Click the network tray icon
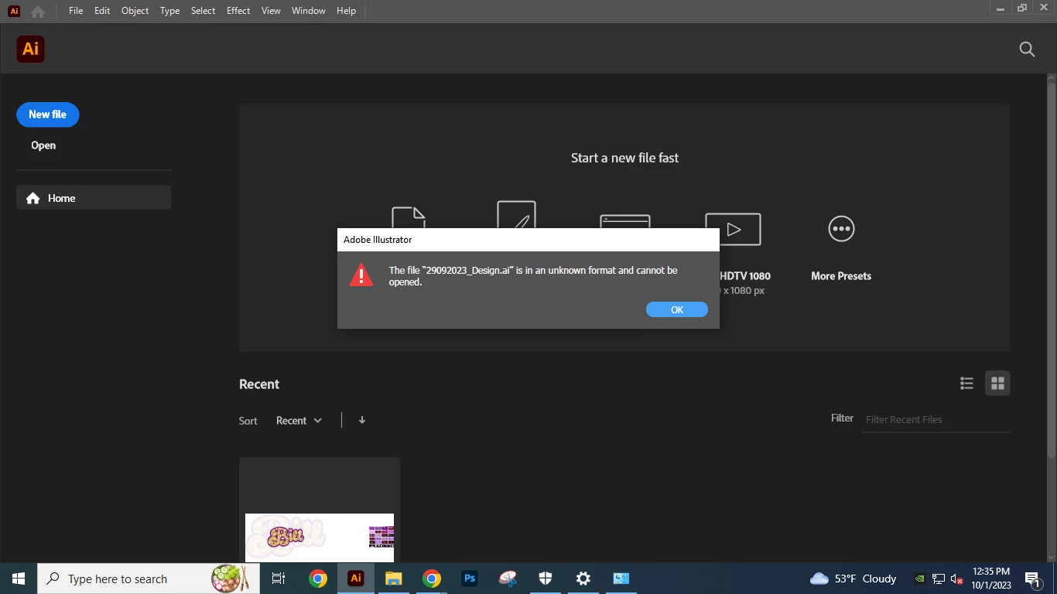Viewport: 1057px width, 594px height. (939, 579)
